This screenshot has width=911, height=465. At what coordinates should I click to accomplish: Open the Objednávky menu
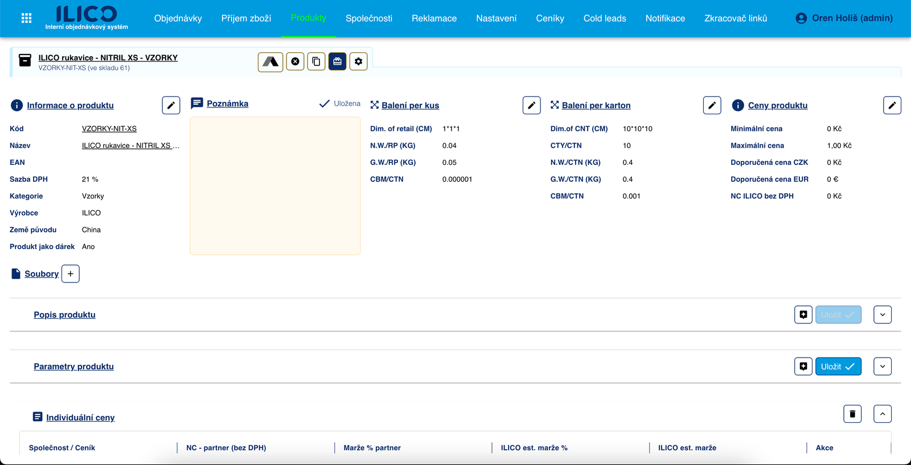click(178, 18)
